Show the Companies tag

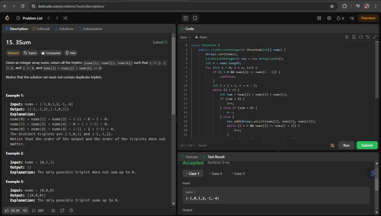(51, 53)
